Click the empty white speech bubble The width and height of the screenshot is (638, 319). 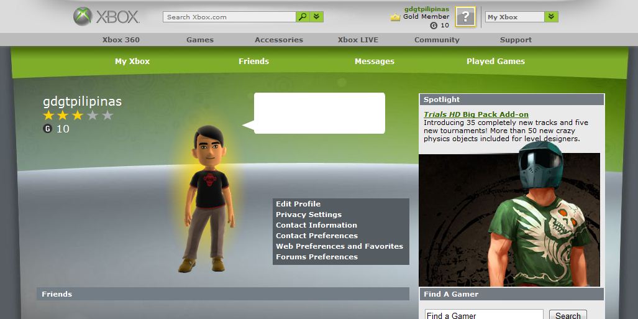pyautogui.click(x=319, y=113)
